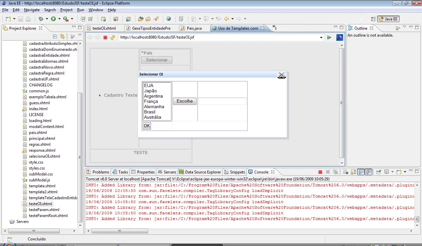Stop page loading in internal browser
This screenshot has height=246, width=422.
coord(105,37)
